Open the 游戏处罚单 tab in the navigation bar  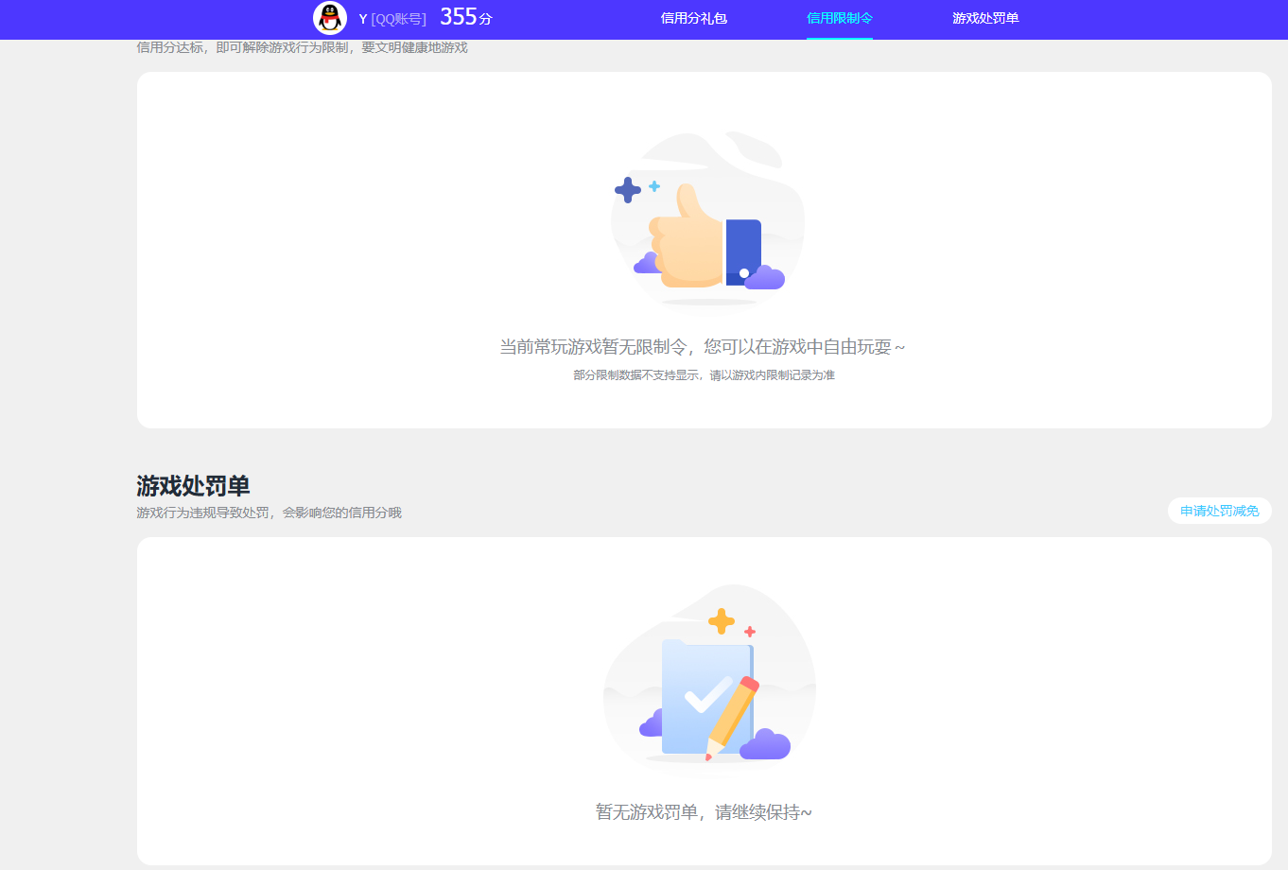click(x=985, y=18)
